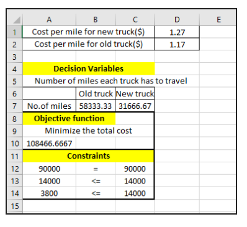Select row 13 header
The width and height of the screenshot is (247, 227).
[14, 181]
